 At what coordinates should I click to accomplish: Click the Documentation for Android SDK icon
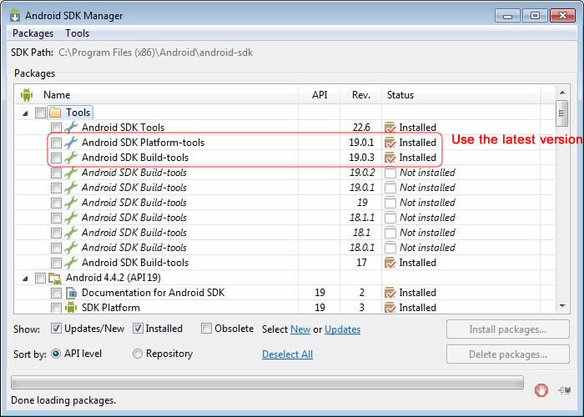pos(71,293)
